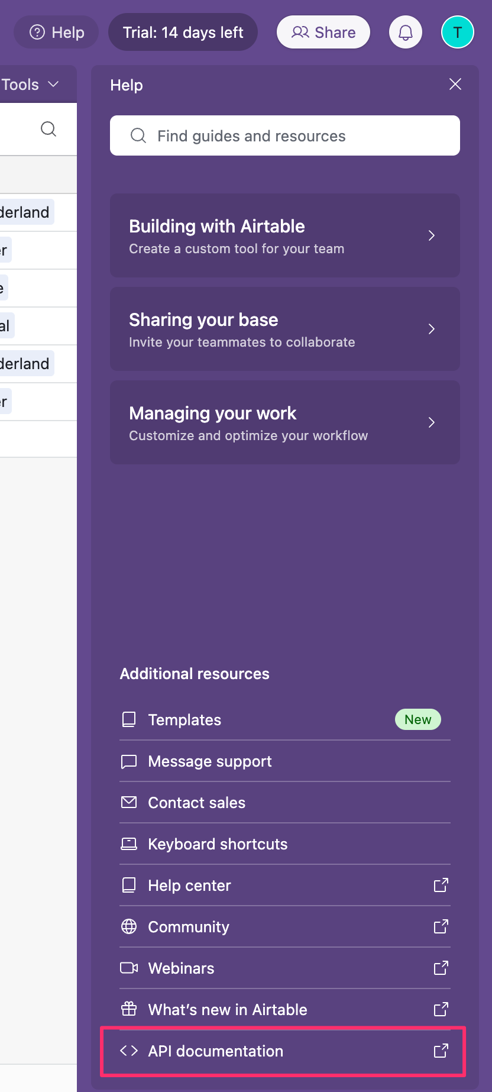Click the search icon in Help search box
The height and width of the screenshot is (1092, 492).
click(x=138, y=135)
